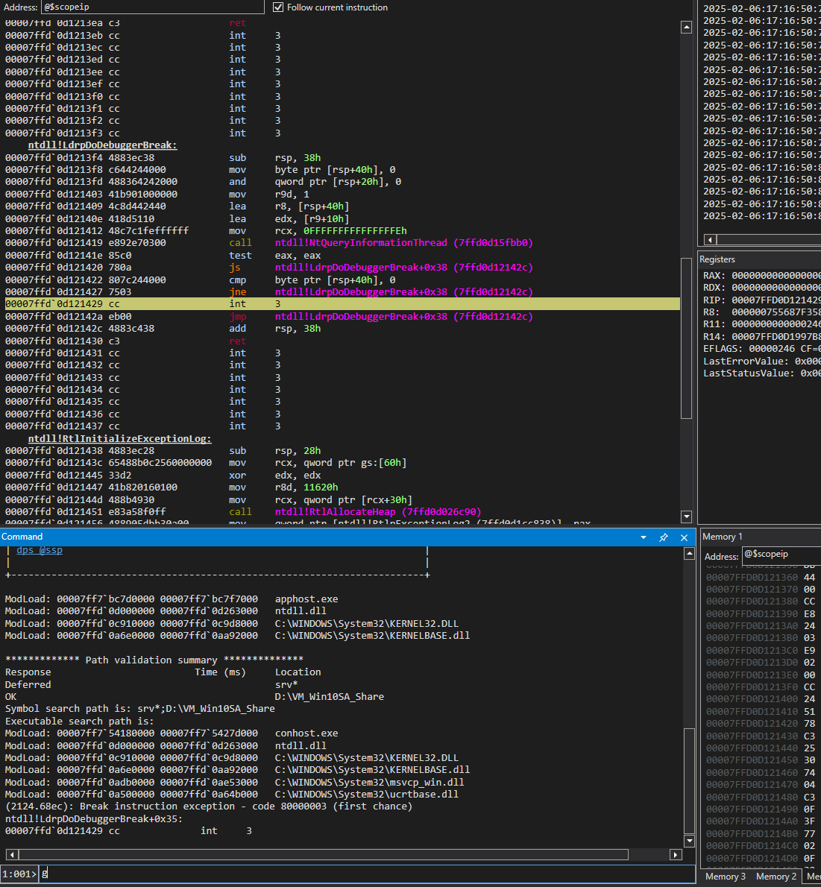Click the Command panel title

click(22, 537)
